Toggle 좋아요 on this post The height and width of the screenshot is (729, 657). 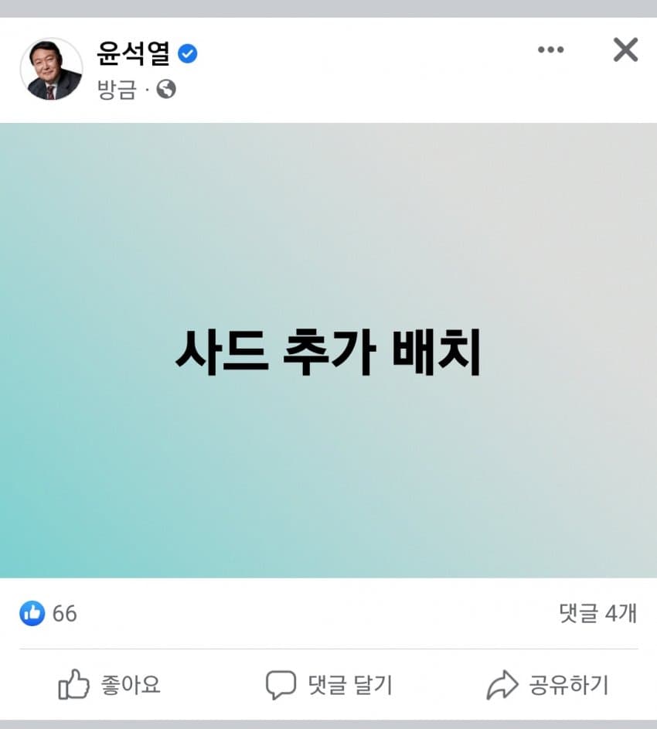pos(109,684)
